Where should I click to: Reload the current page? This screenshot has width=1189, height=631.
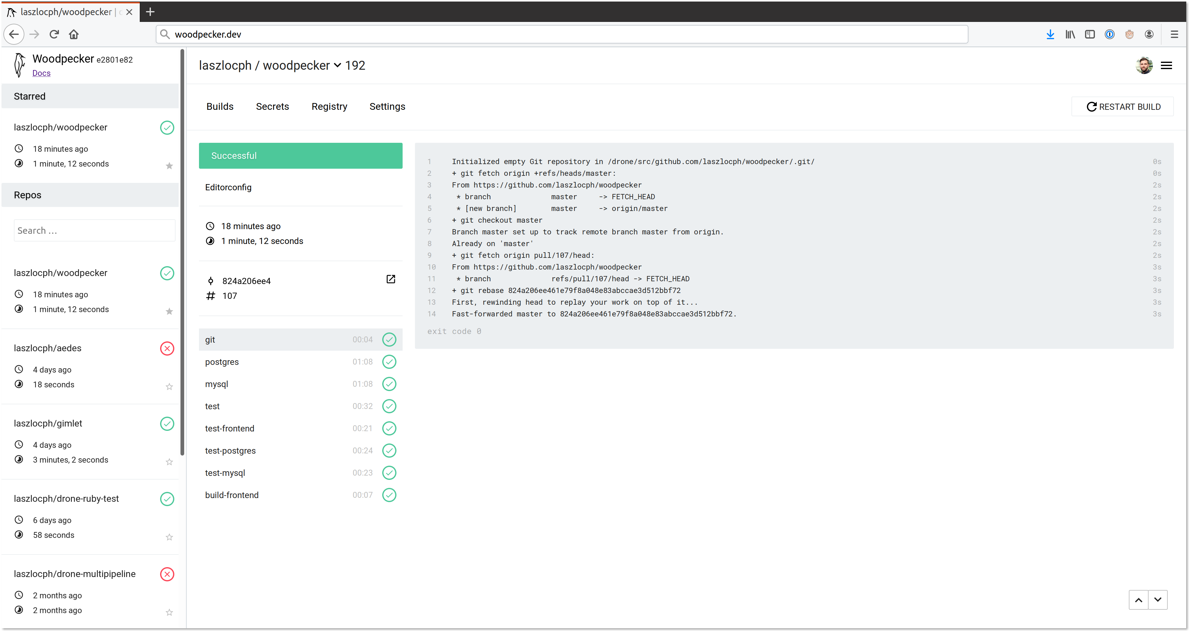click(x=54, y=34)
